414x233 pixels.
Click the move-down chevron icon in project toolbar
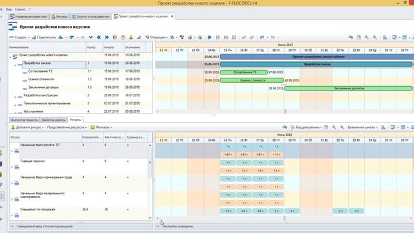click(91, 38)
